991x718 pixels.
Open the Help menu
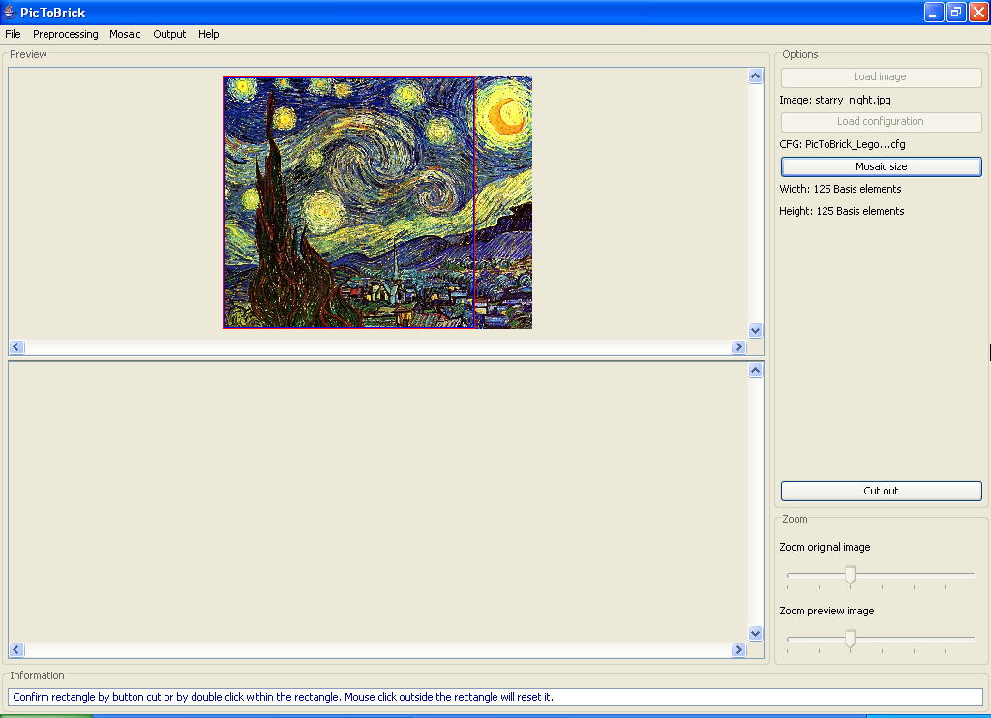tap(208, 34)
